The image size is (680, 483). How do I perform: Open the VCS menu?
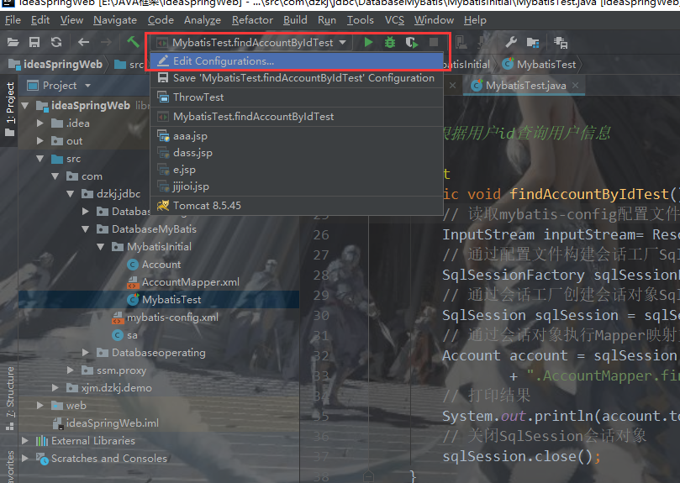394,20
